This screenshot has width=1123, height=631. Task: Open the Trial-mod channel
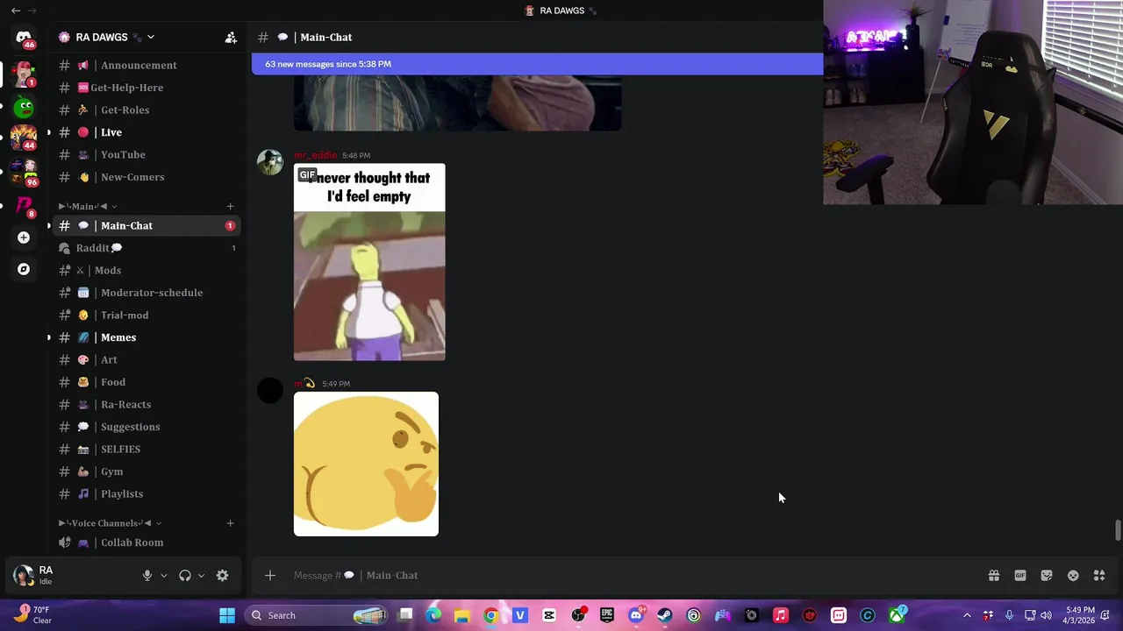[x=147, y=315]
